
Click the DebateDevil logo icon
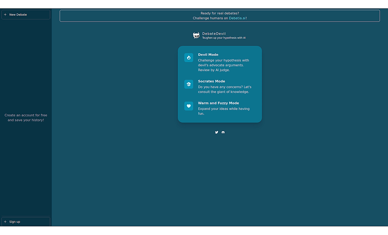[x=196, y=35]
